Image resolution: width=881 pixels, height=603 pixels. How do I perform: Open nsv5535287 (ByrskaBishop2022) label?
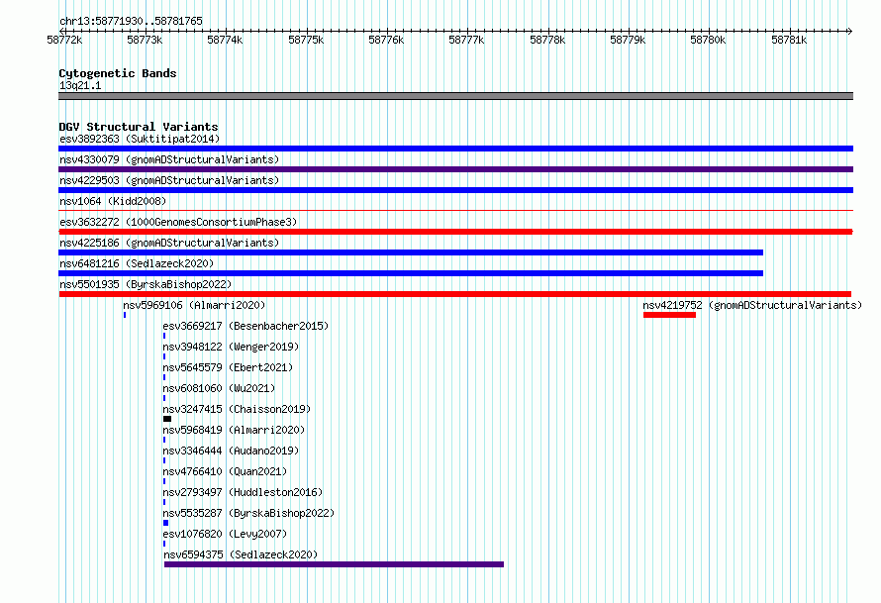[x=248, y=513]
